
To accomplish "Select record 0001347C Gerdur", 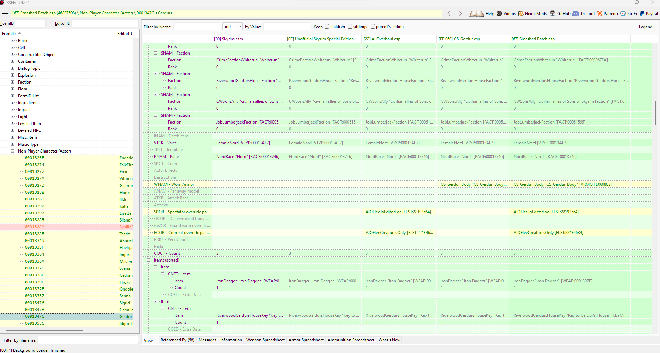I will coord(67,316).
